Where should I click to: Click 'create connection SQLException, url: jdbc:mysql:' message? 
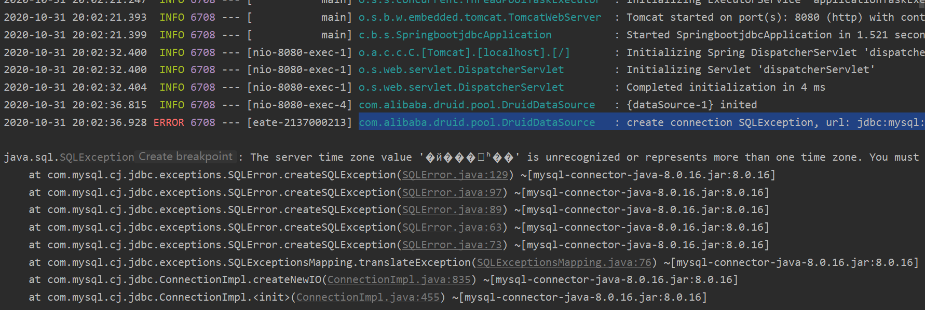pyautogui.click(x=776, y=122)
